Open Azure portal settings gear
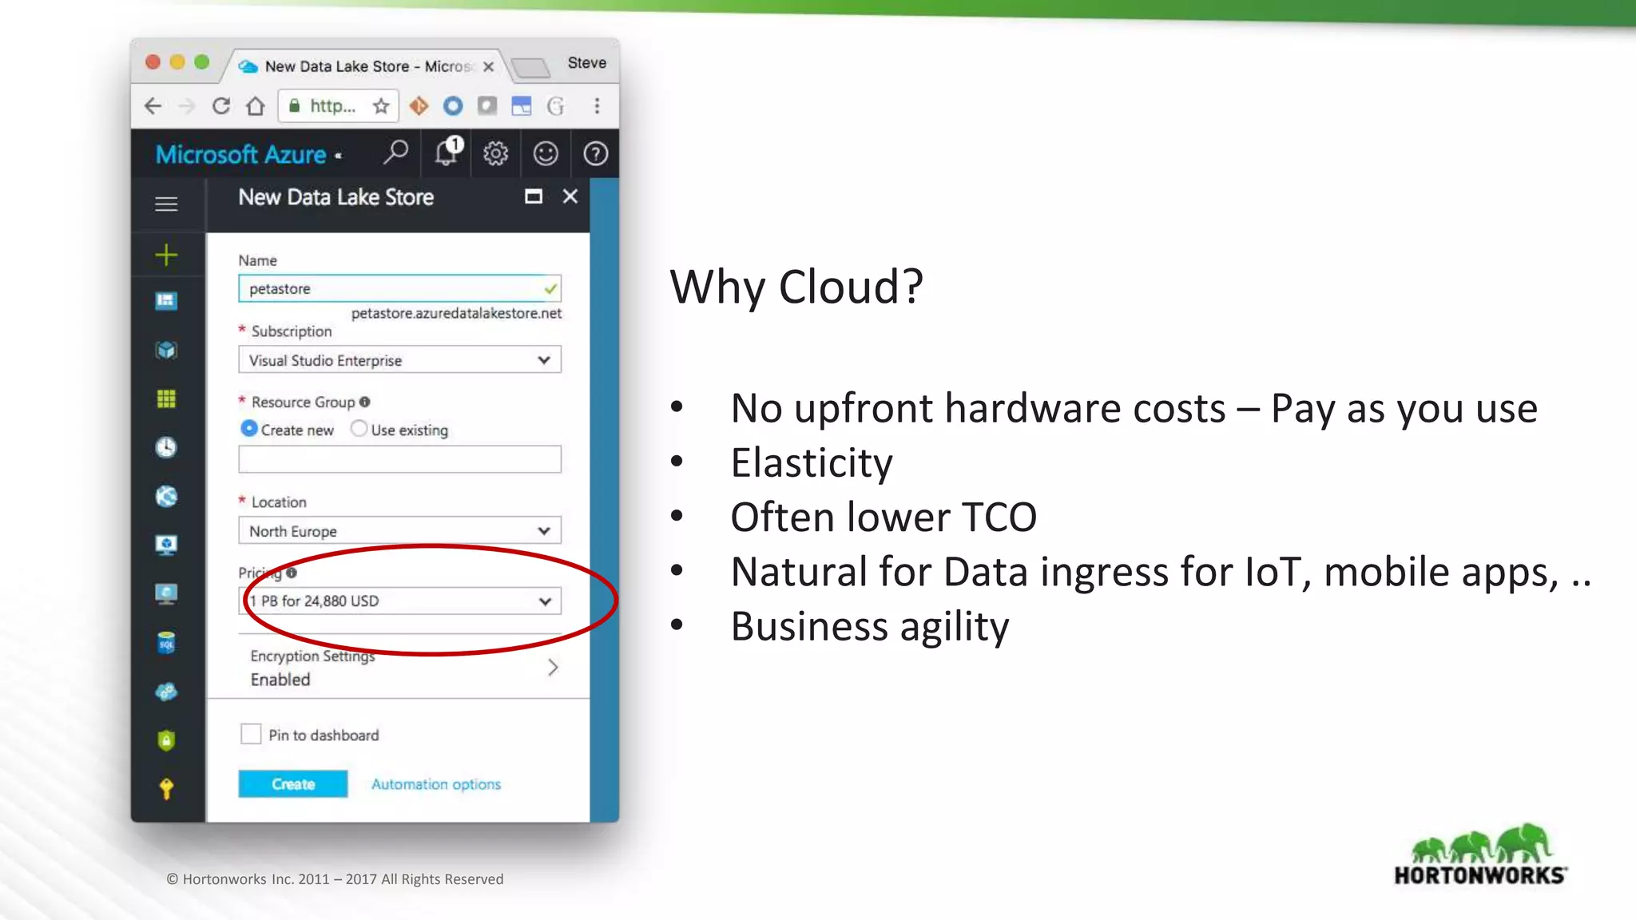The width and height of the screenshot is (1636, 920). coord(495,153)
